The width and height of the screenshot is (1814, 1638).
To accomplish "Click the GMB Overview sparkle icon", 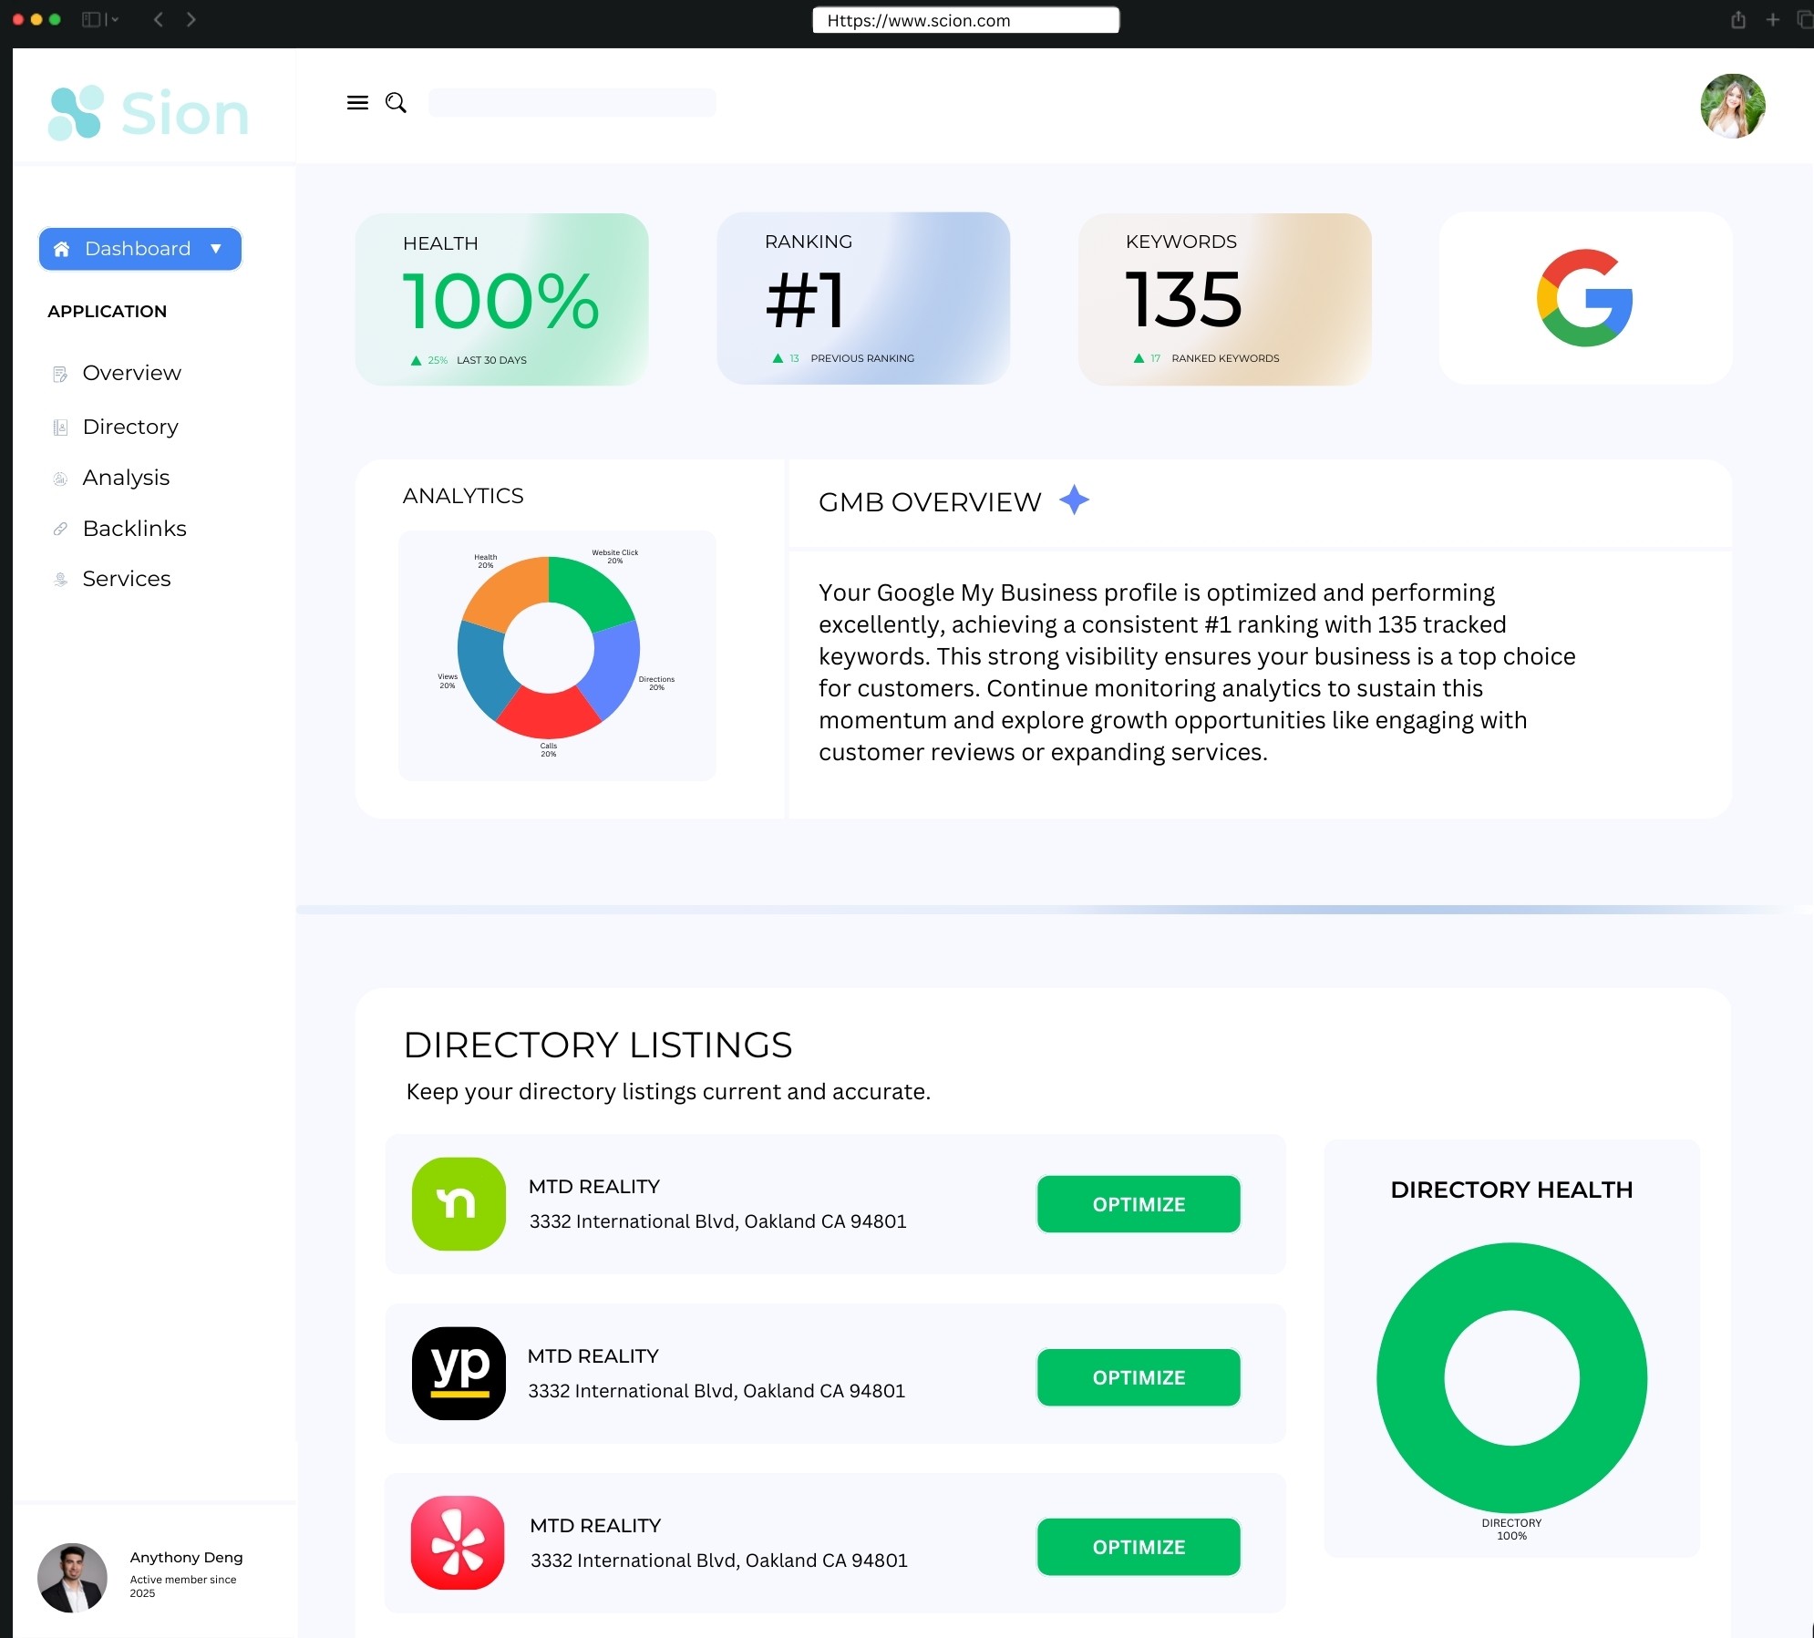I will click(1074, 500).
